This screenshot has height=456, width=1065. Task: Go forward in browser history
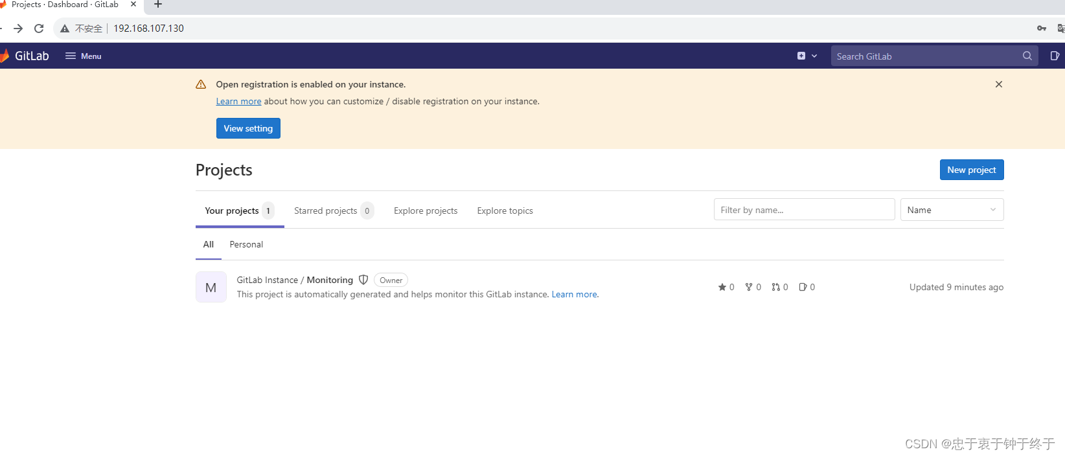[x=18, y=28]
